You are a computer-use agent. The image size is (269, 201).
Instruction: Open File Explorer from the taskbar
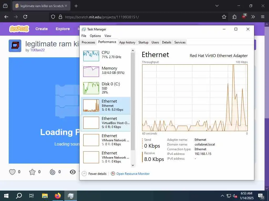[45, 196]
